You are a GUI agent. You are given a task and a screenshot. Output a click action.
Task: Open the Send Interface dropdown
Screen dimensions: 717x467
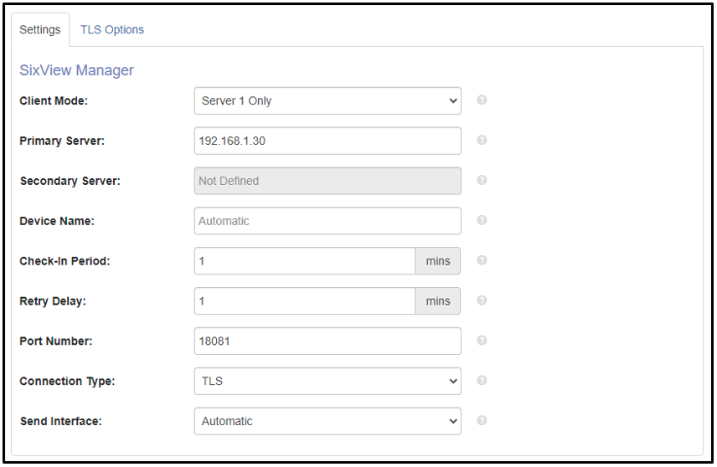coord(328,421)
